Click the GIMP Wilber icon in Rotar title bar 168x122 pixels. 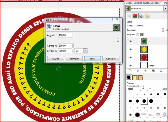47,20
